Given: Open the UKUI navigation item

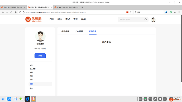Looking at the screenshot, I should [84, 19].
